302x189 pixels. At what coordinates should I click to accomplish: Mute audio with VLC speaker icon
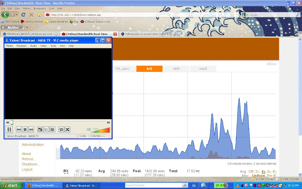tap(89, 129)
